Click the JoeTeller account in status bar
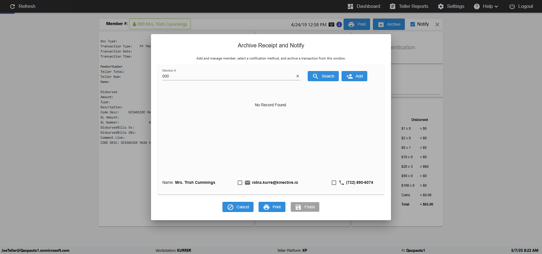 point(35,250)
